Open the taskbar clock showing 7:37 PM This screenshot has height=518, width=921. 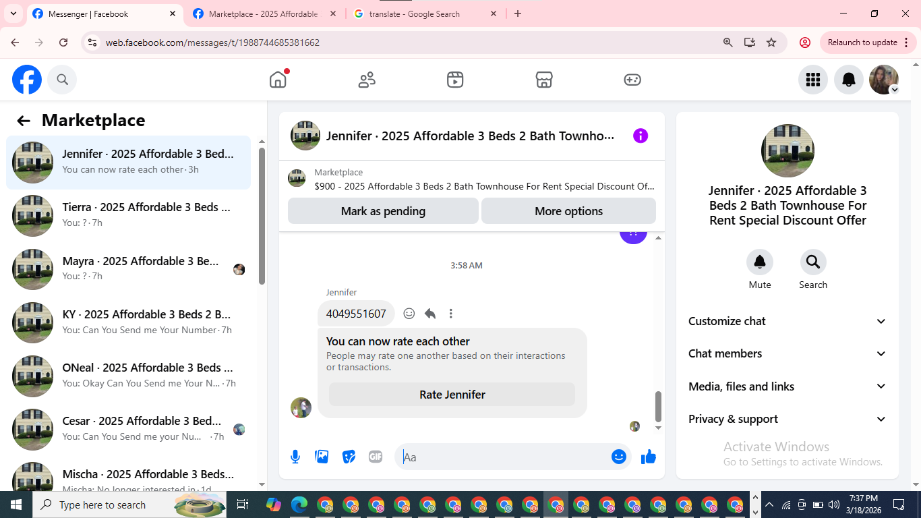coord(864,505)
